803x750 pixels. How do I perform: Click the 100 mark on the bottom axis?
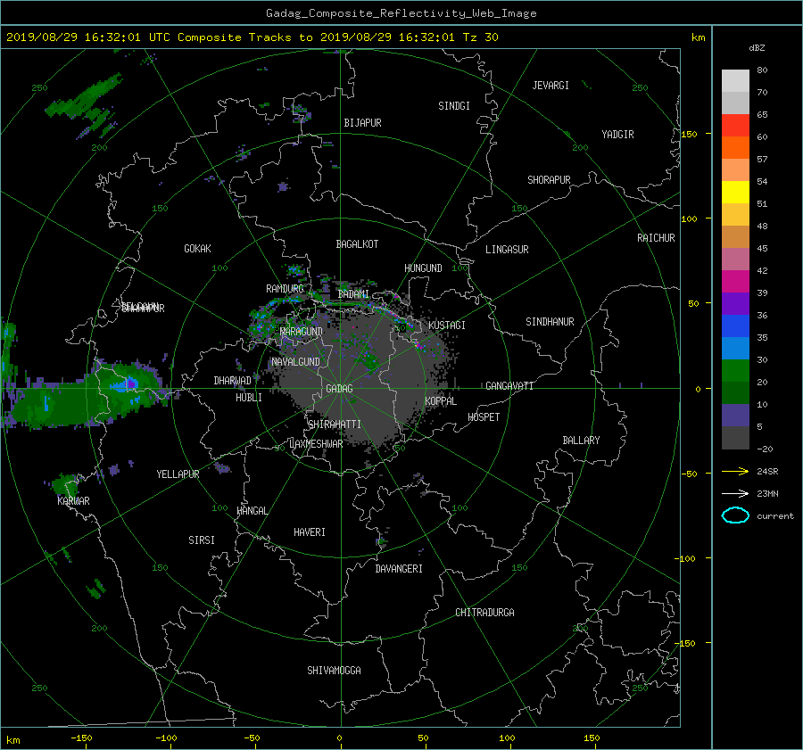tap(507, 738)
